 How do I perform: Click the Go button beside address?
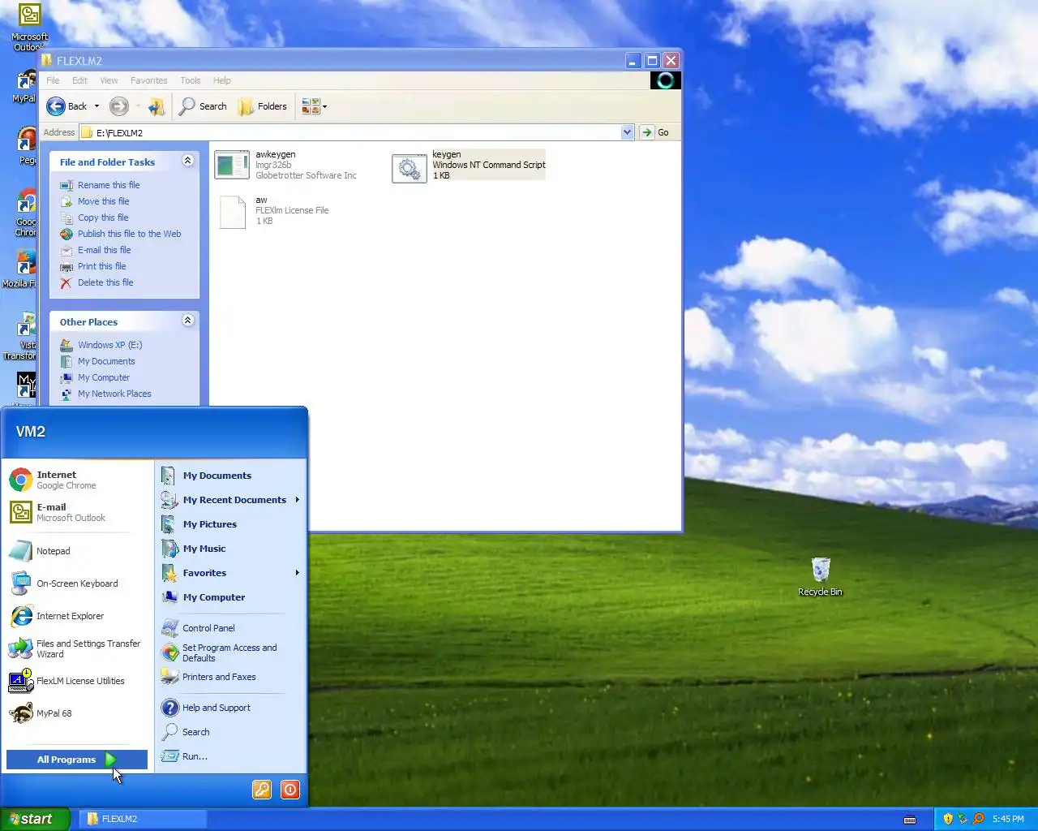[x=657, y=132]
